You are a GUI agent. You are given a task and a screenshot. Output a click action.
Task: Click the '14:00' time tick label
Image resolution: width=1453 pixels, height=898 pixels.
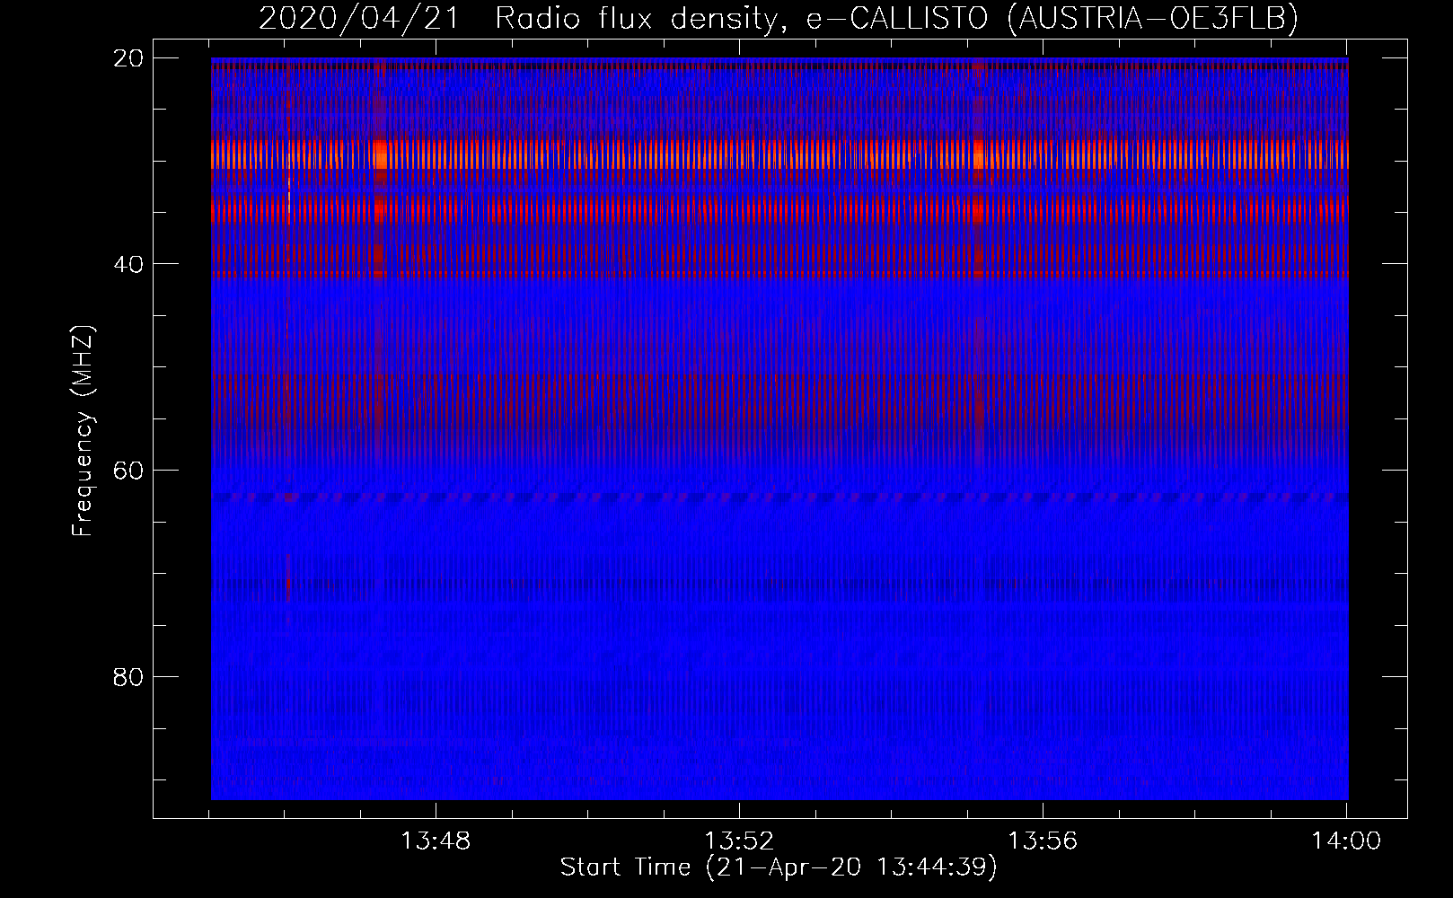[x=1346, y=841]
